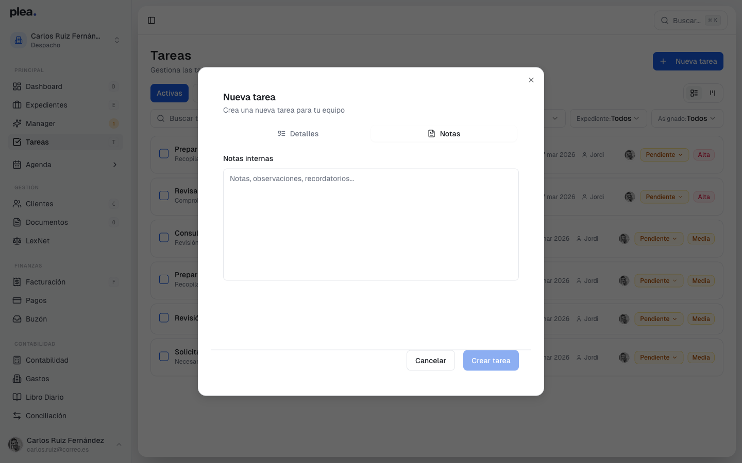Check the first Prepar task checkbox
The height and width of the screenshot is (463, 742).
click(164, 154)
